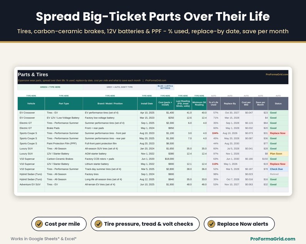This screenshot has height=244, width=306.
Task: Select Track-day summer tires (set of 4) cell
Action: pos(110,169)
